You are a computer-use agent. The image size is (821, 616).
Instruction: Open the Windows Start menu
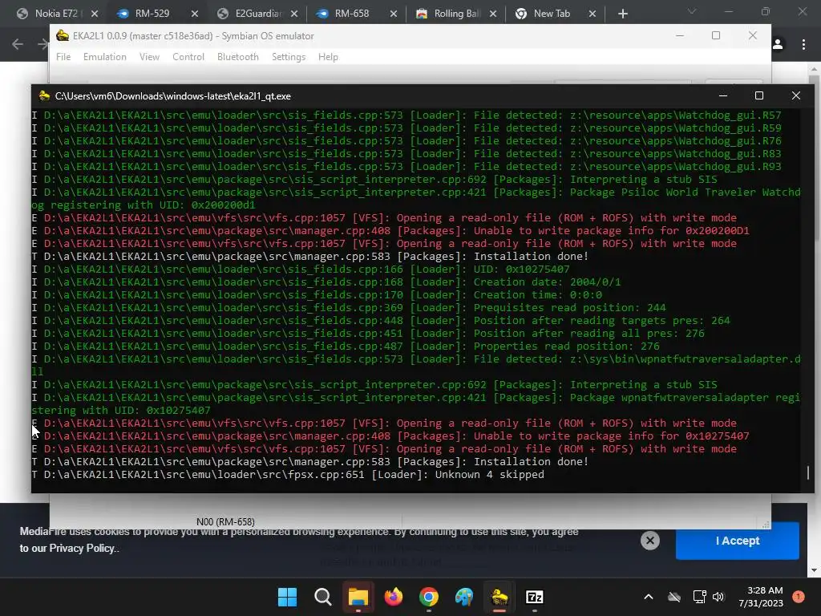pos(287,597)
